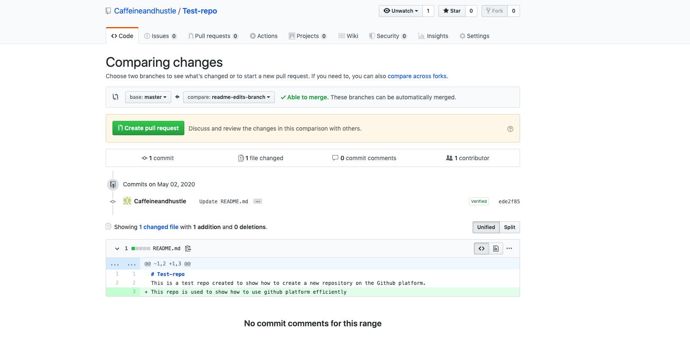Jump to the 1 commit section

(x=158, y=158)
